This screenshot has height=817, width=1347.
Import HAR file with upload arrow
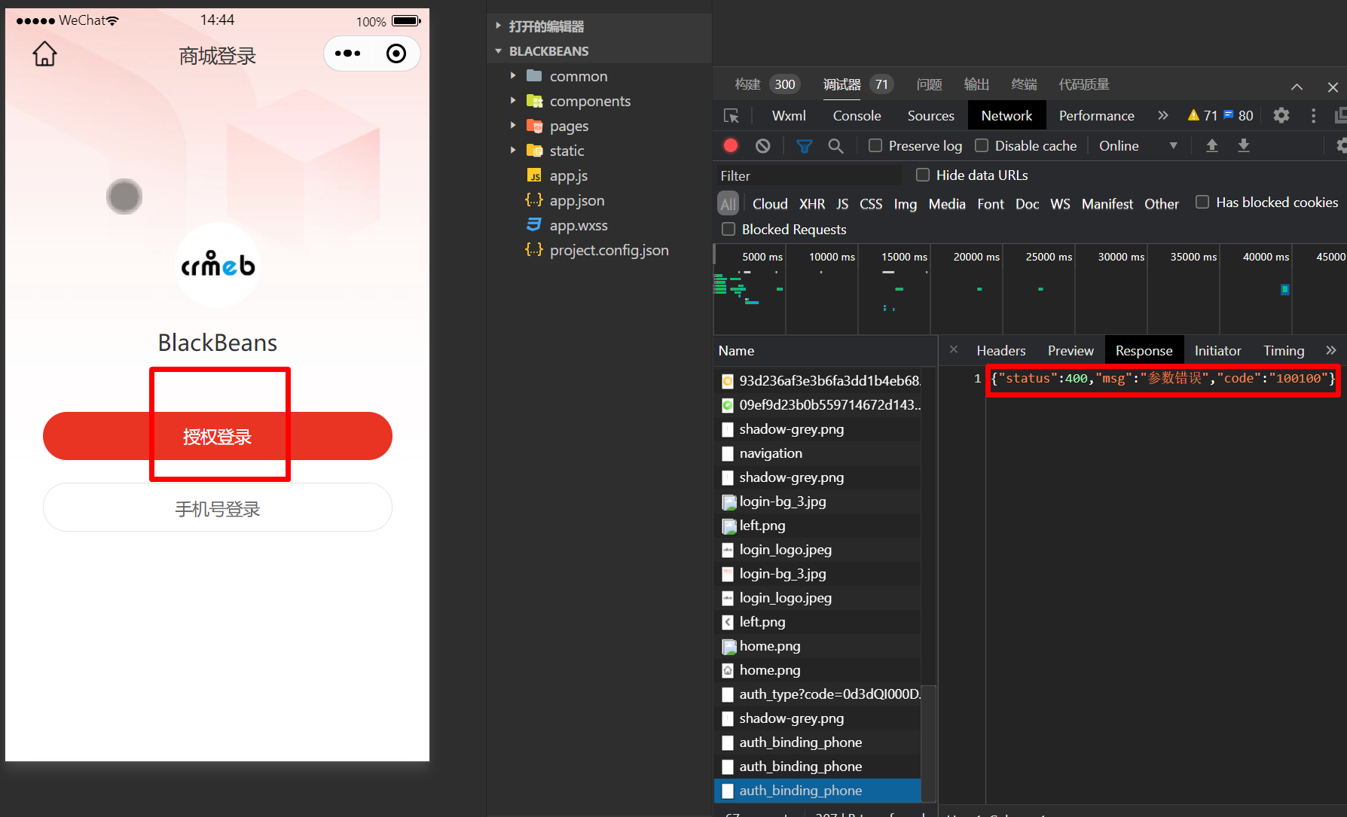pyautogui.click(x=1212, y=145)
